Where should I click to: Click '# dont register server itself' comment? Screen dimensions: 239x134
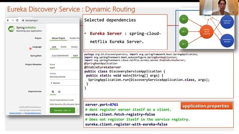pyautogui.click(x=128, y=110)
